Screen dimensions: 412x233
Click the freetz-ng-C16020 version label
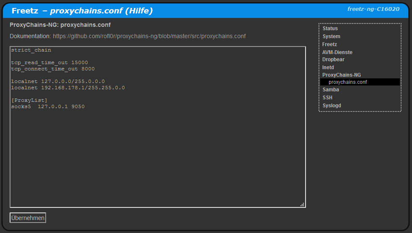click(x=373, y=9)
